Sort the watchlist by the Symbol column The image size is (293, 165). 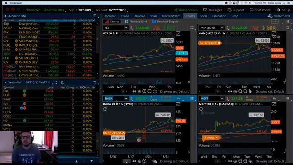click(x=9, y=88)
